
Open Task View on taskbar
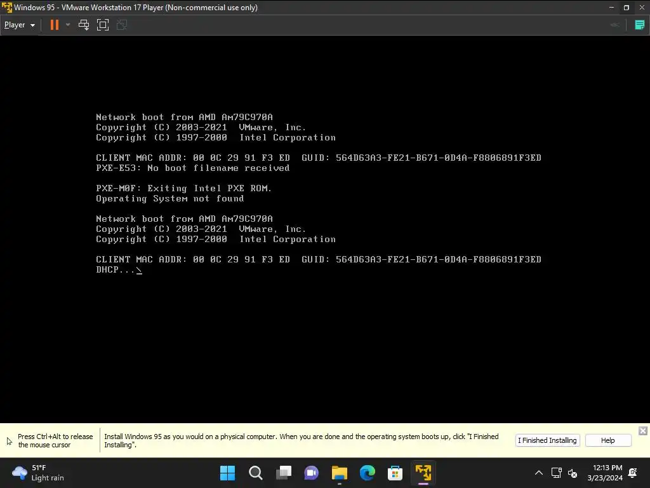pos(284,473)
